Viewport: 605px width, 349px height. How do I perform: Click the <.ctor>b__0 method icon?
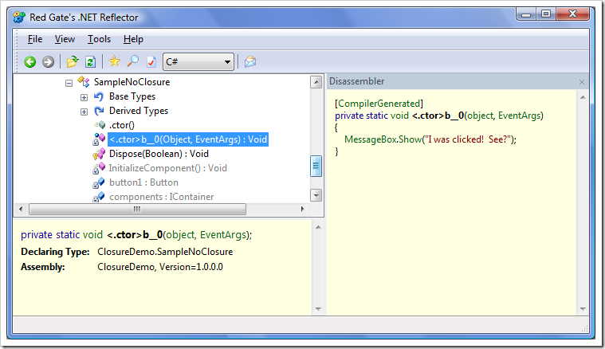[x=99, y=139]
